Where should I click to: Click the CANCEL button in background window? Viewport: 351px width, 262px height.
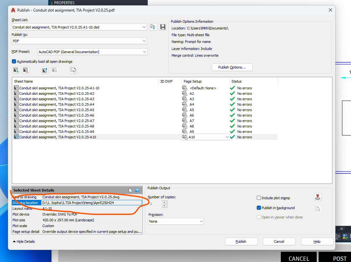pyautogui.click(x=299, y=257)
